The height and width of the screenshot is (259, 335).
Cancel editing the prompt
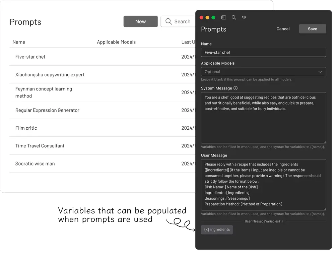coord(283,29)
